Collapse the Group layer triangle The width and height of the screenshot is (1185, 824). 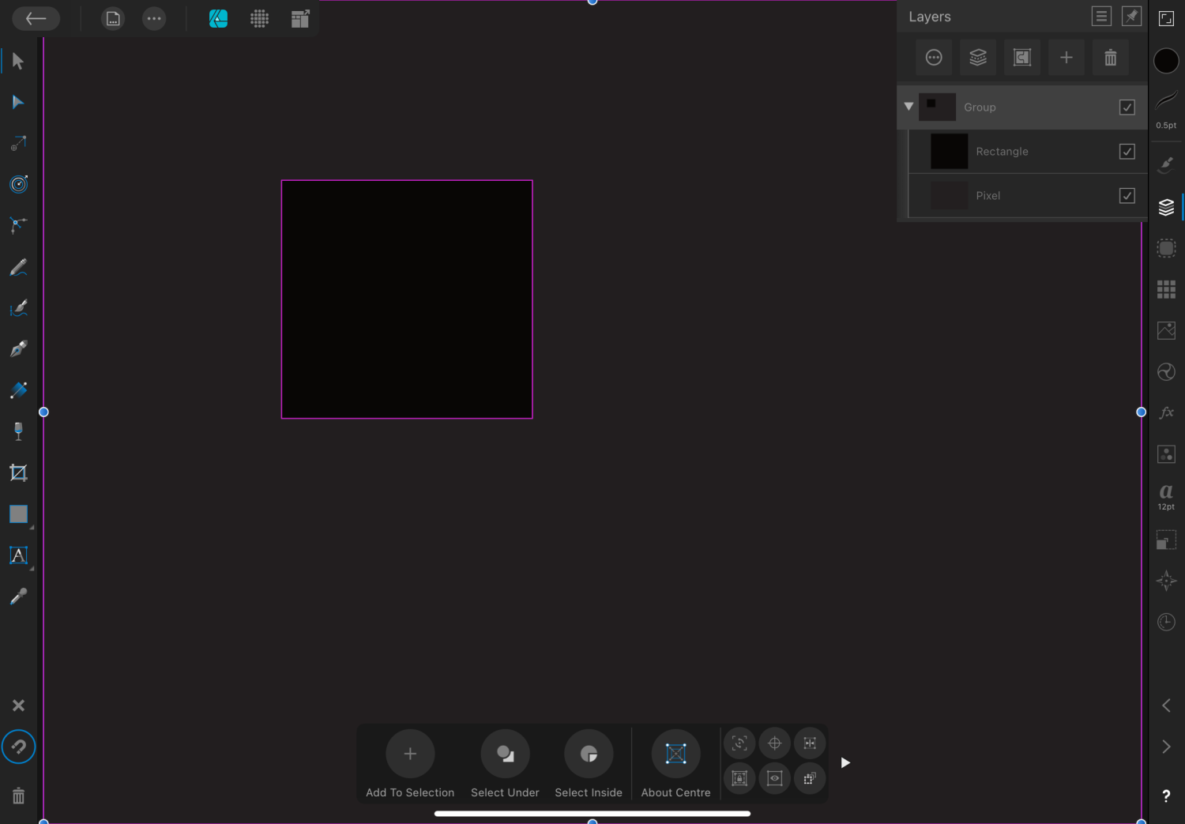908,107
